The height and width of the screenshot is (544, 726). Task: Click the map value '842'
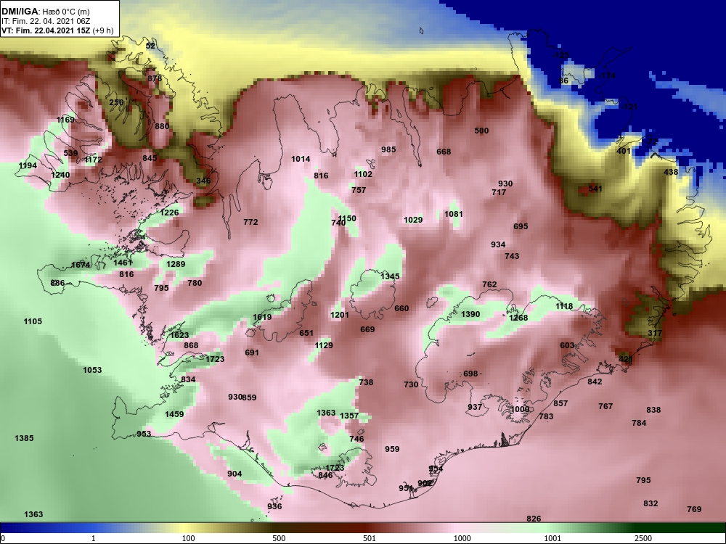595,382
